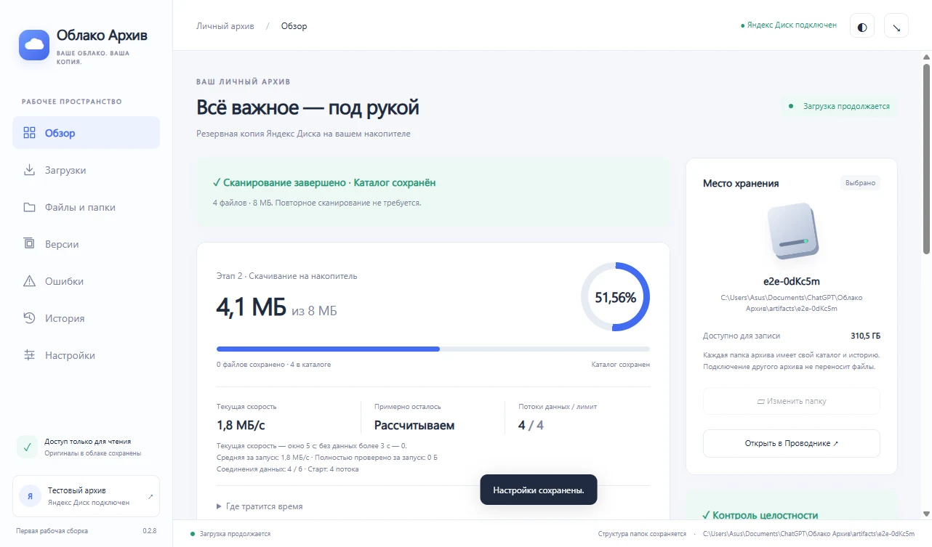Screen dimensions: 932x547
Task: Click the archive path in the status bar
Action: (x=808, y=534)
